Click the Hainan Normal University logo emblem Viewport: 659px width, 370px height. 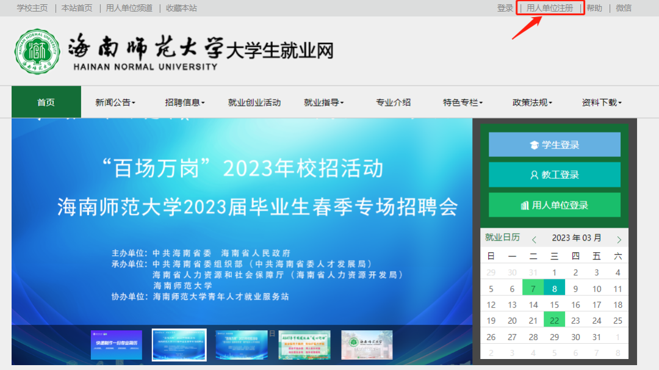(37, 51)
